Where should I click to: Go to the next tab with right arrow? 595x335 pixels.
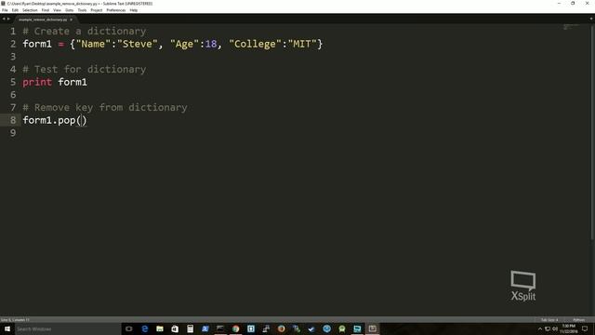[x=8, y=19]
